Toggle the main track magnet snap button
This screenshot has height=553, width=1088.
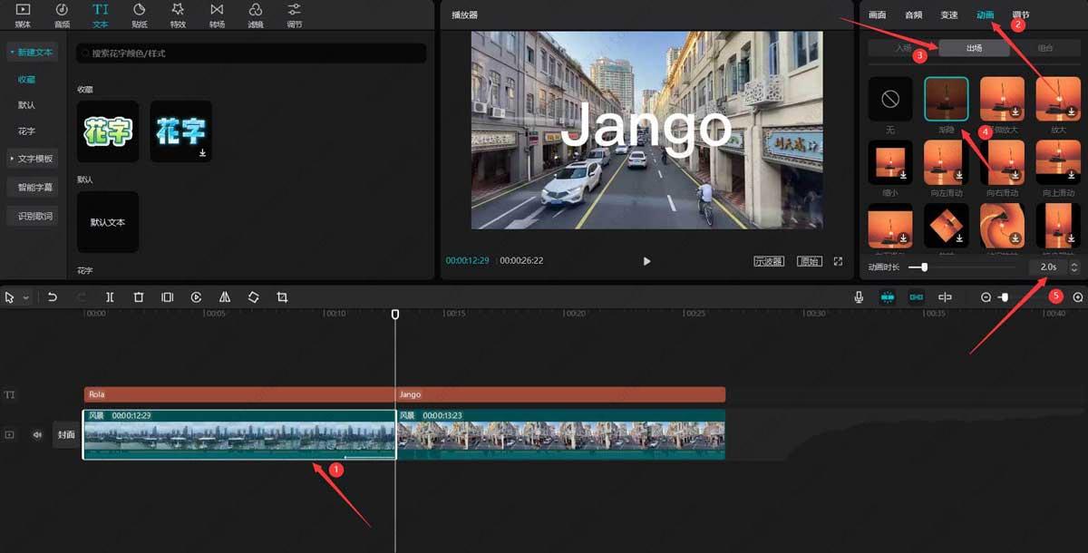(887, 297)
